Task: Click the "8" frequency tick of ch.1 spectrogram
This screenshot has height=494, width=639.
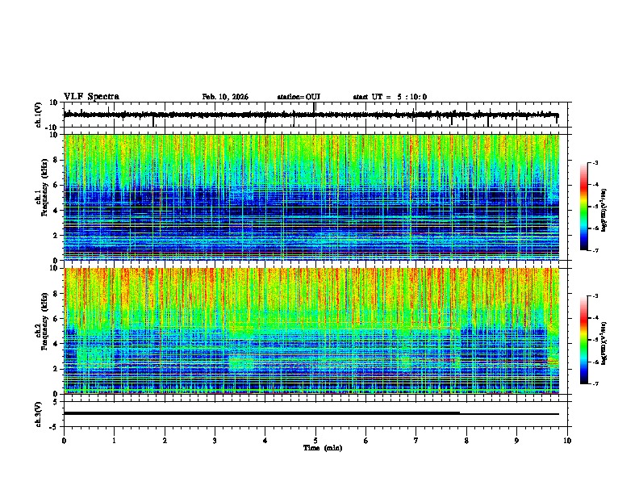Action: (x=56, y=160)
